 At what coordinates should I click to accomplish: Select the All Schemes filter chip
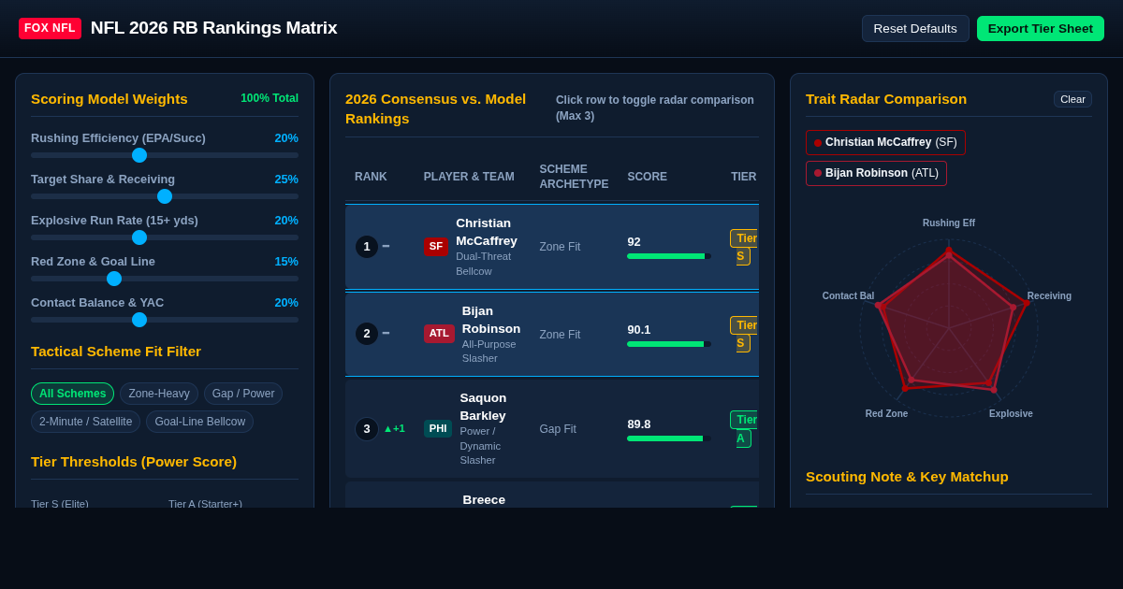[72, 394]
